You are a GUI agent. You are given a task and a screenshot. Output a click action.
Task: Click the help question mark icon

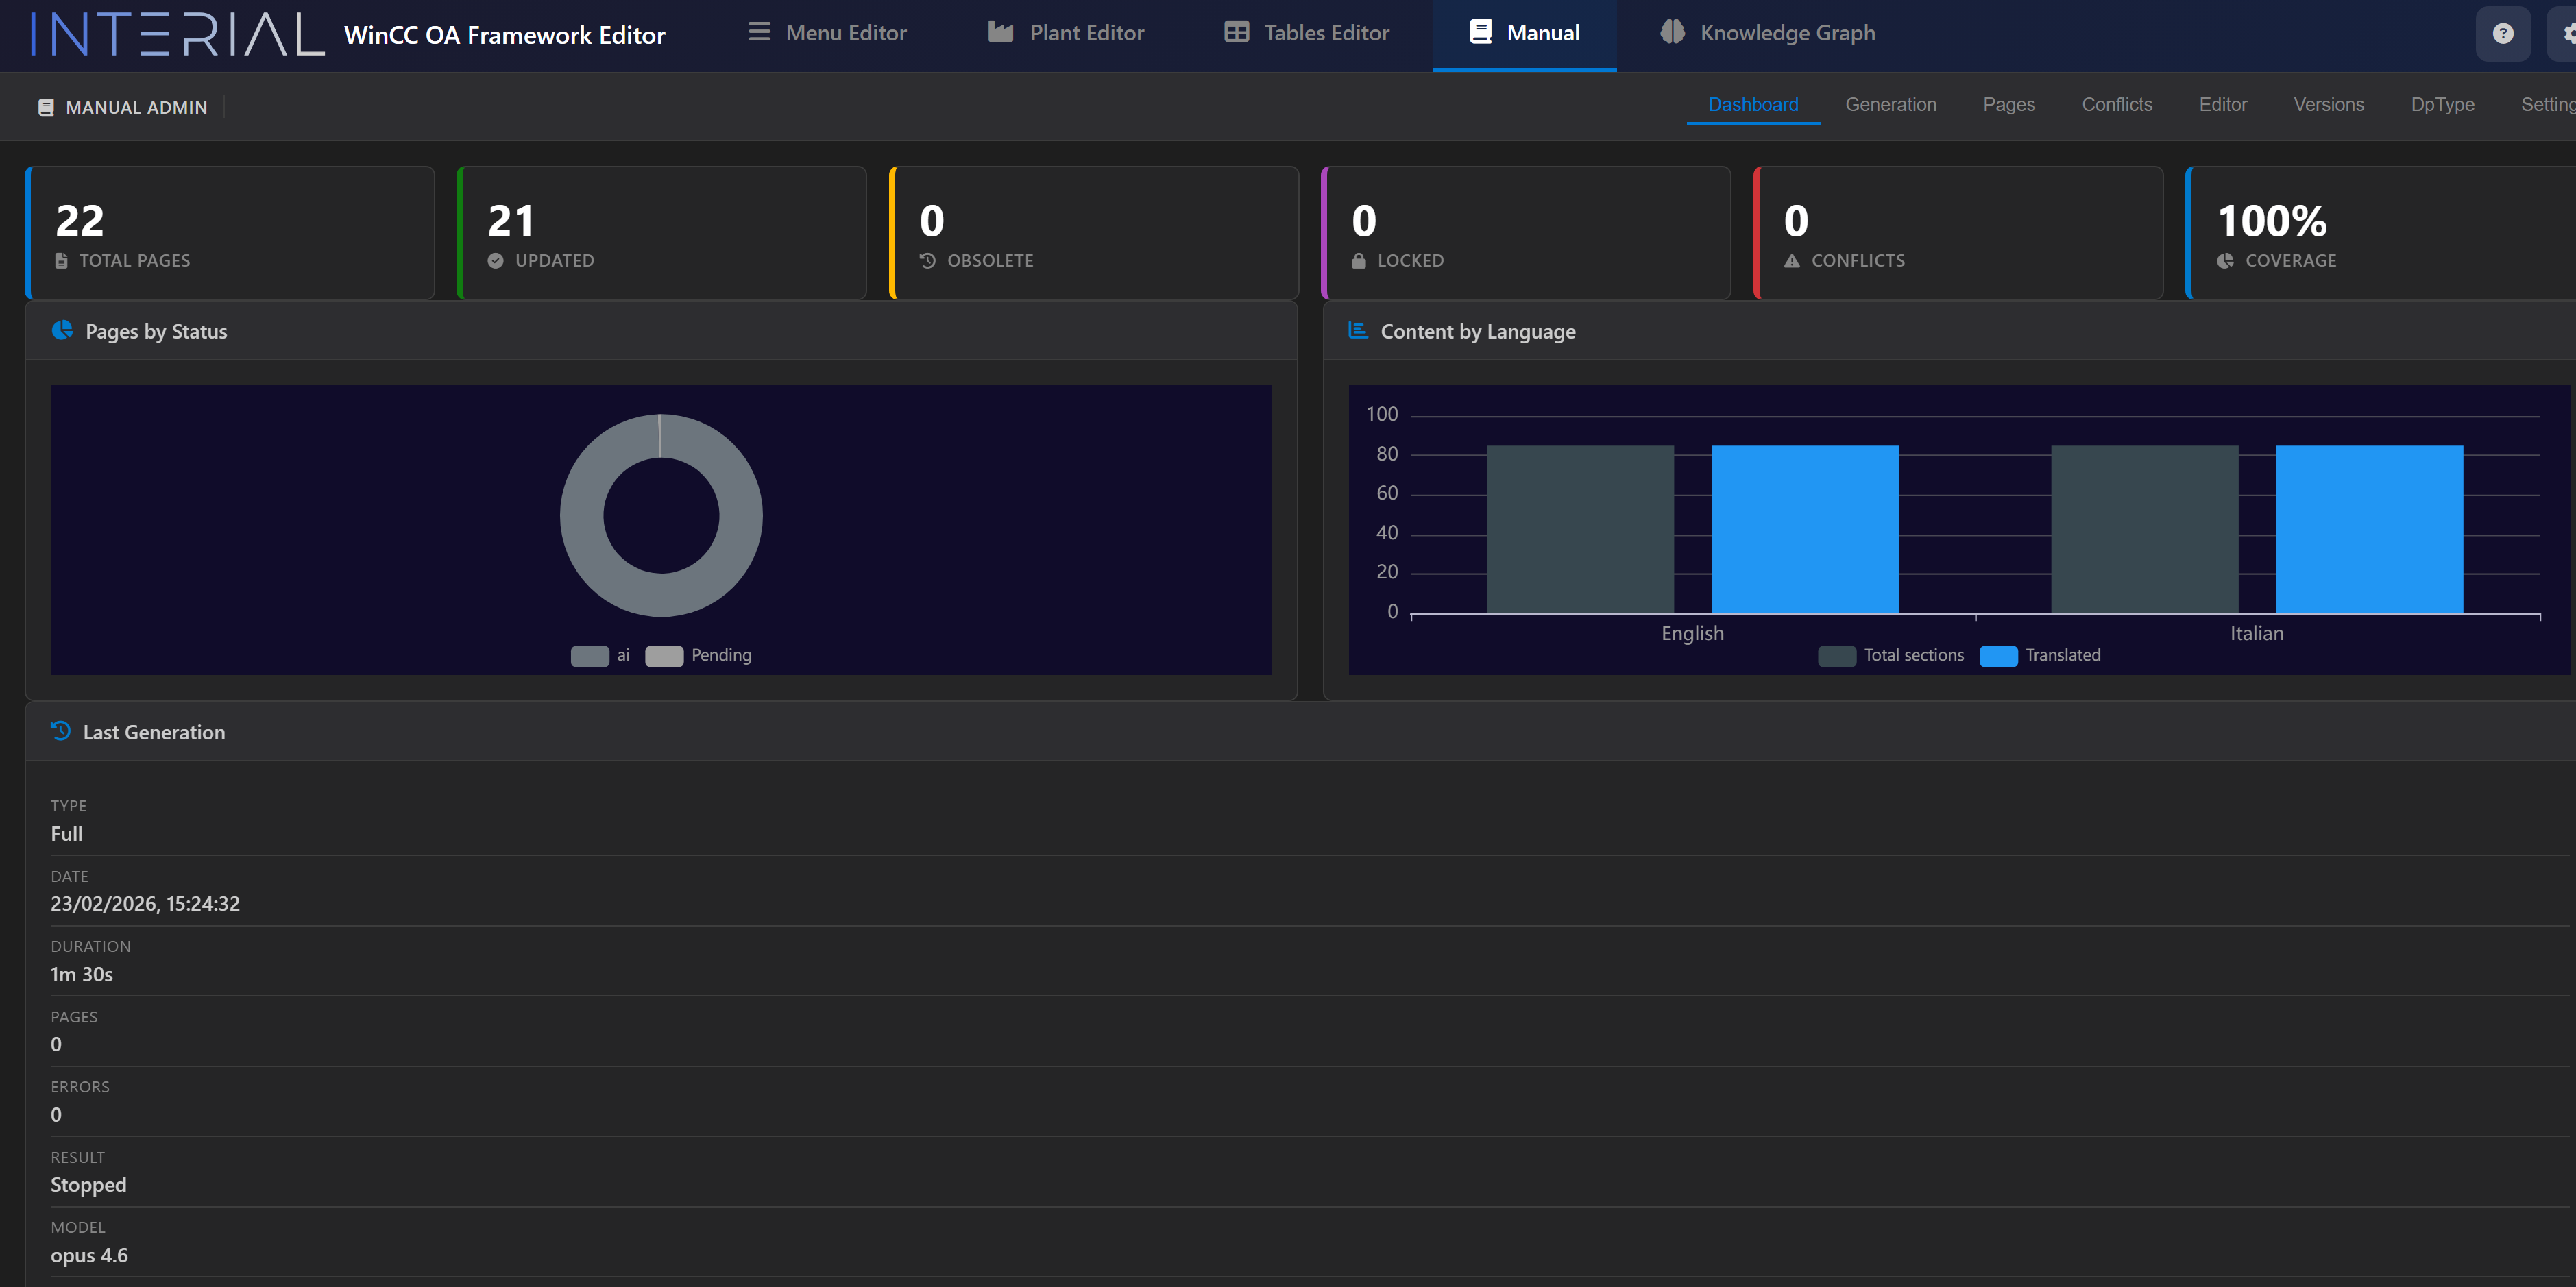(x=2503, y=33)
